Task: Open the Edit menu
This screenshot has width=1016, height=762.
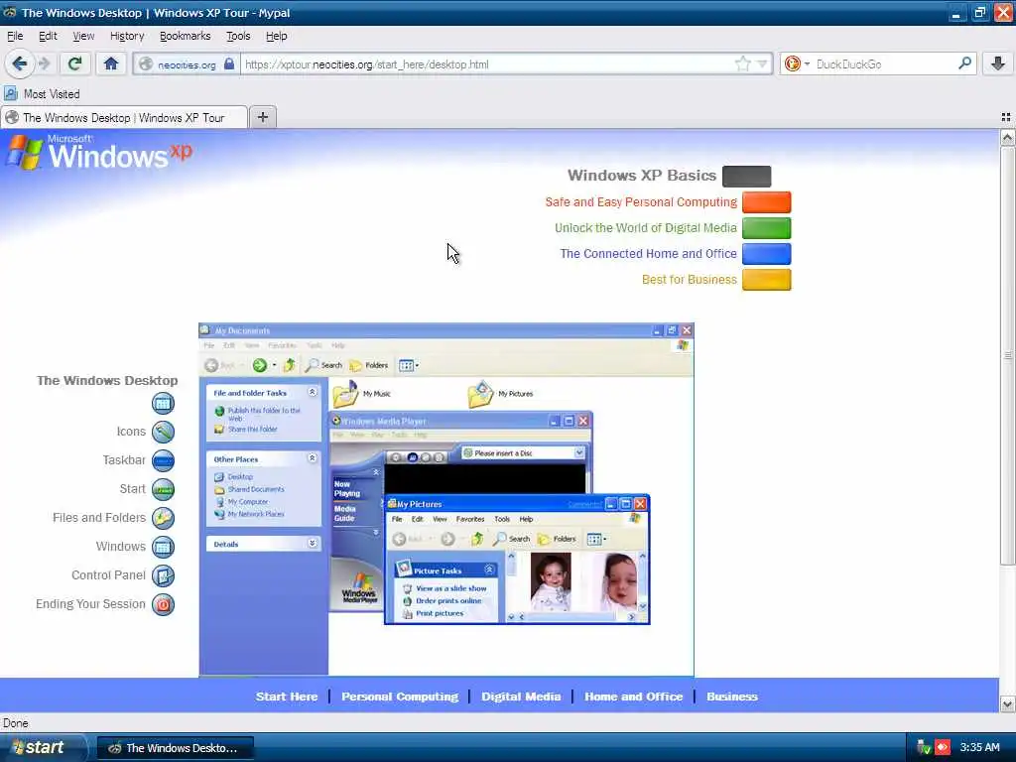Action: [x=48, y=37]
